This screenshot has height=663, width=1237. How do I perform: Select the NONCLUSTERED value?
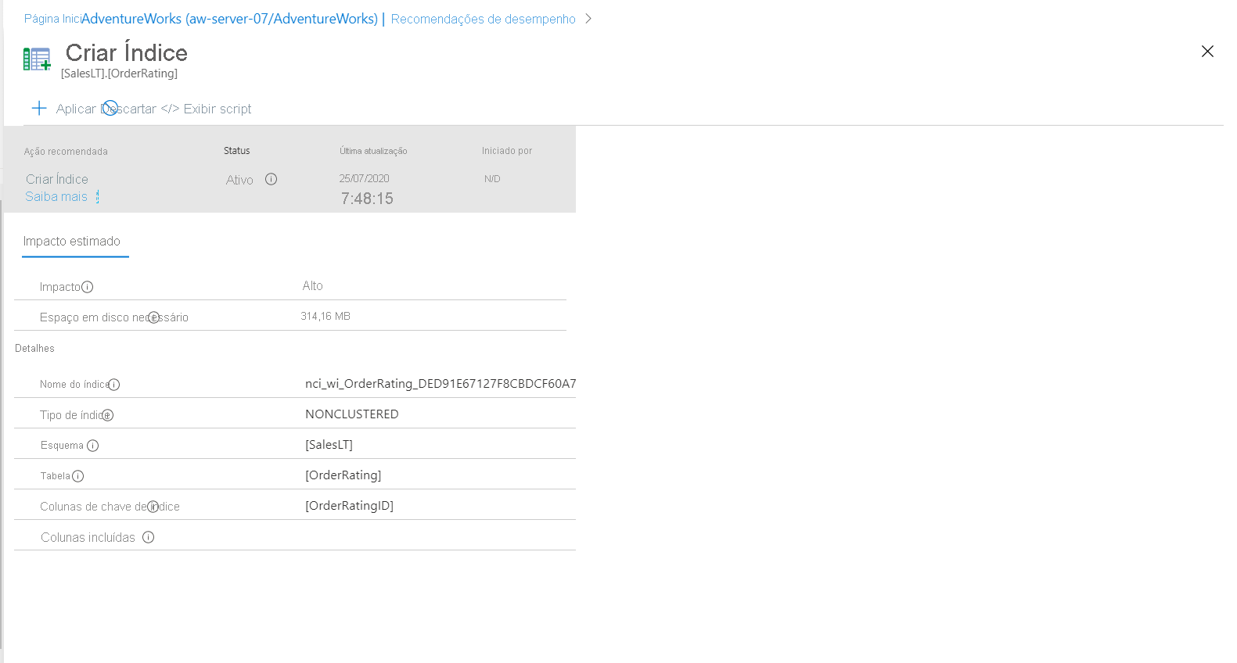click(352, 414)
